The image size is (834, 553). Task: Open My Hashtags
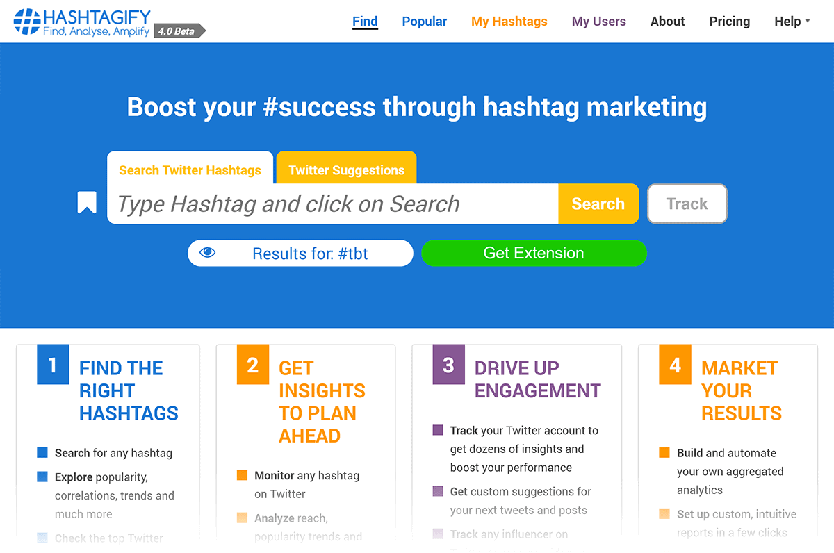(509, 22)
